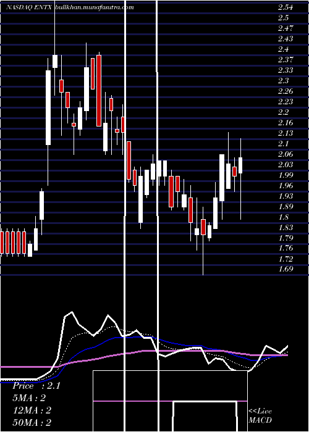Click the 1.76 price axis label
This screenshot has width=309, height=432.
[286, 248]
